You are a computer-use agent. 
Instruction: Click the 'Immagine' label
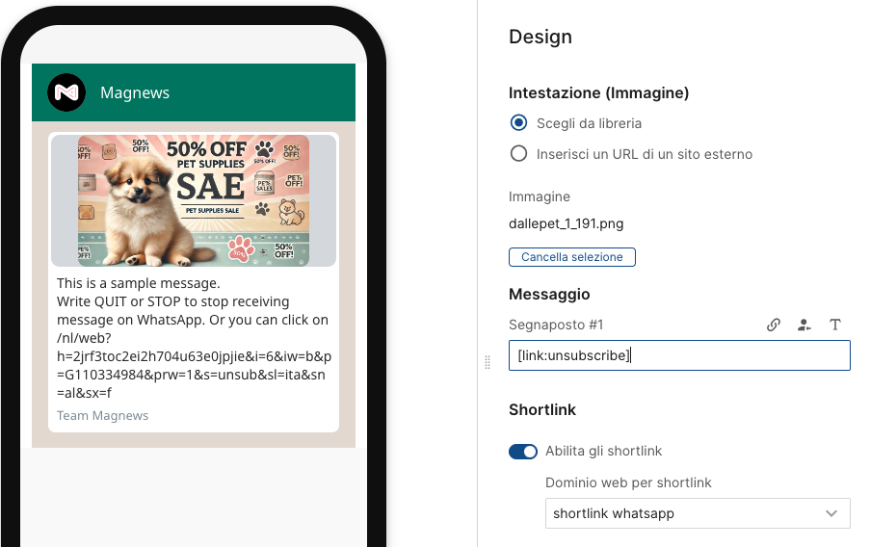point(540,197)
